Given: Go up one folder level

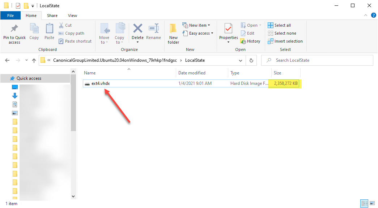Looking at the screenshot, I should point(34,60).
